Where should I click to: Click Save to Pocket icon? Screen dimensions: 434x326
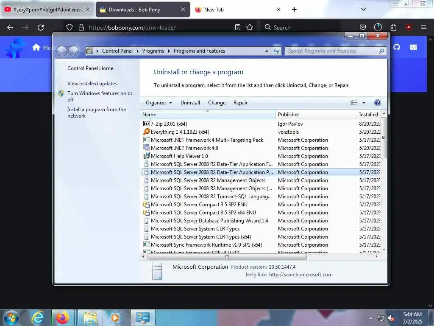(363, 27)
